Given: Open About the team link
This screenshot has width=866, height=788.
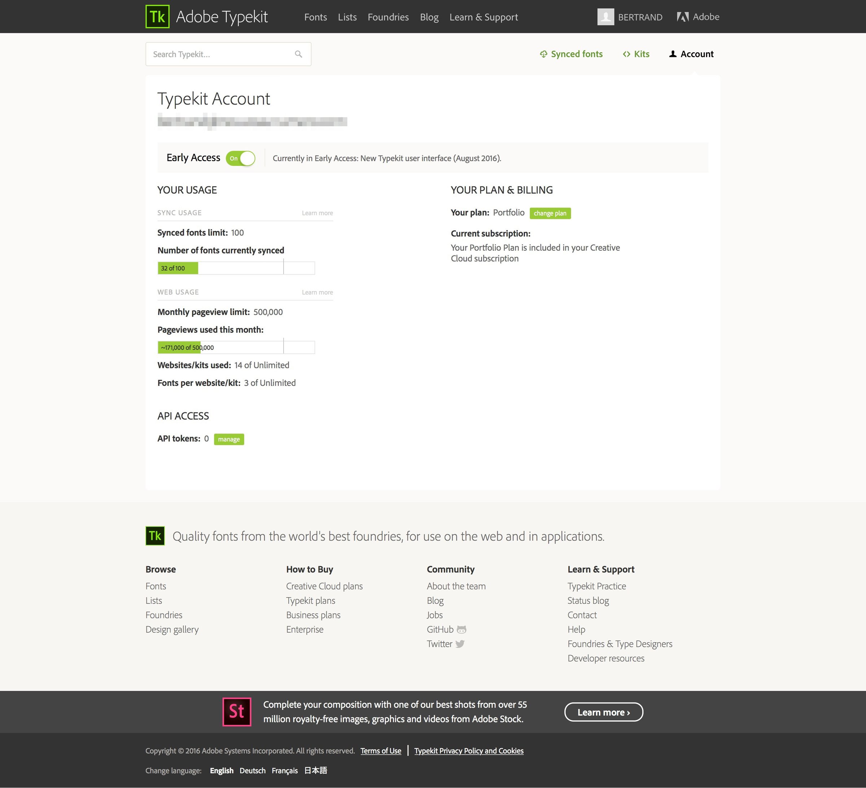Looking at the screenshot, I should 456,586.
